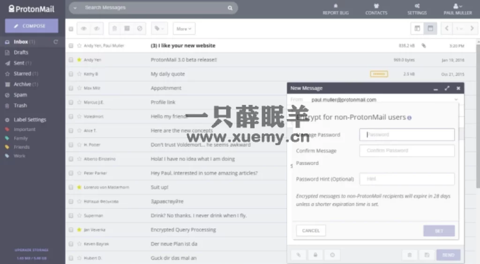Screen dimensions: 480x264
Task: Select checkbox for Voledmort message
Action: pyautogui.click(x=71, y=116)
